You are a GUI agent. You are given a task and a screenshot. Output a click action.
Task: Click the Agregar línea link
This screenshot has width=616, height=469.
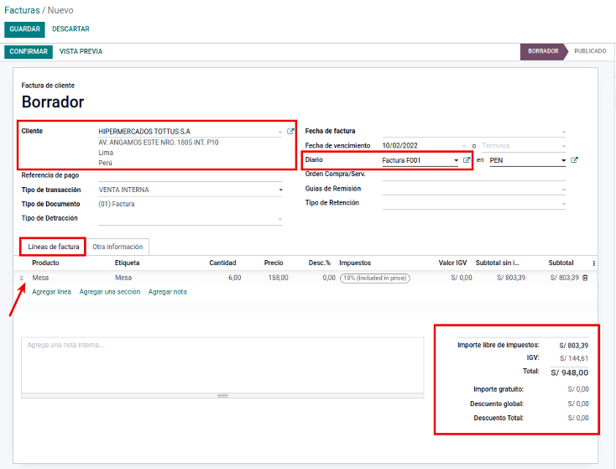[51, 292]
